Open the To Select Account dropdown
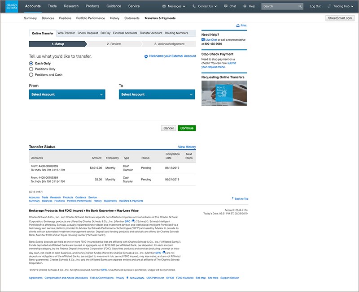The image size is (359, 292). [x=157, y=94]
